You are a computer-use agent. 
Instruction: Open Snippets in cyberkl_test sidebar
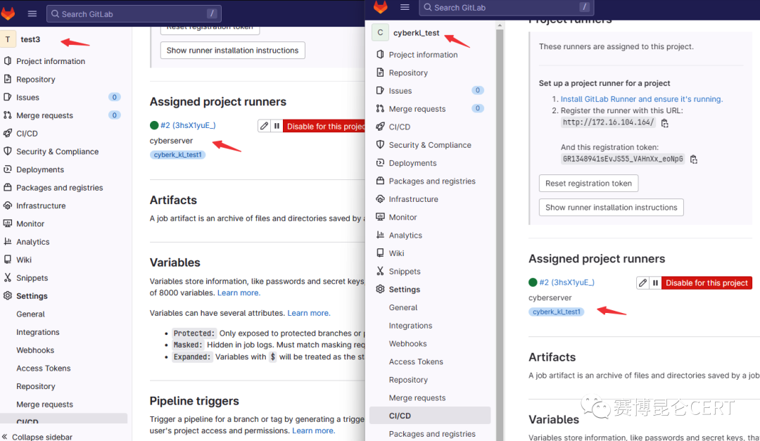coord(404,271)
